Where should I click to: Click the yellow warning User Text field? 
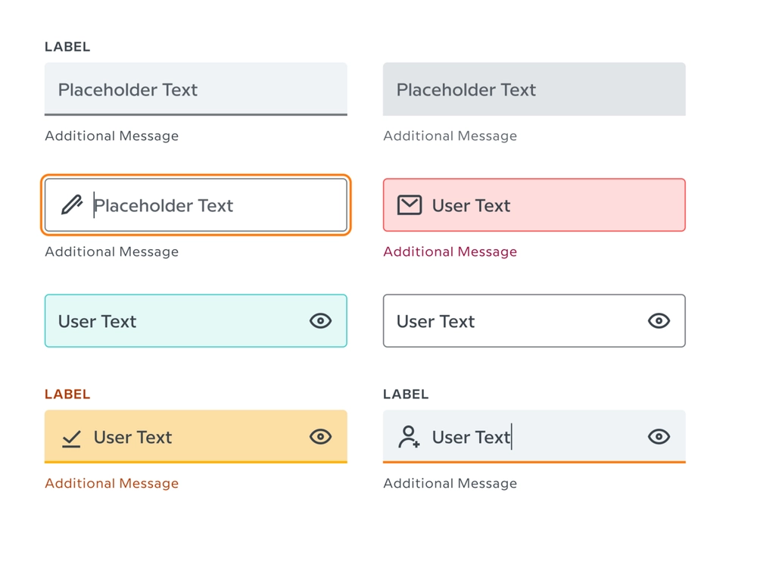click(x=196, y=437)
